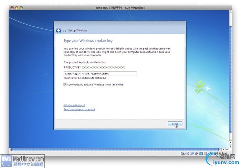
Task: Focus the product key input field
Action: click(100, 74)
